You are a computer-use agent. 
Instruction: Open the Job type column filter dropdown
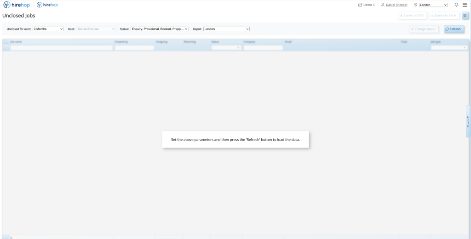(x=449, y=48)
